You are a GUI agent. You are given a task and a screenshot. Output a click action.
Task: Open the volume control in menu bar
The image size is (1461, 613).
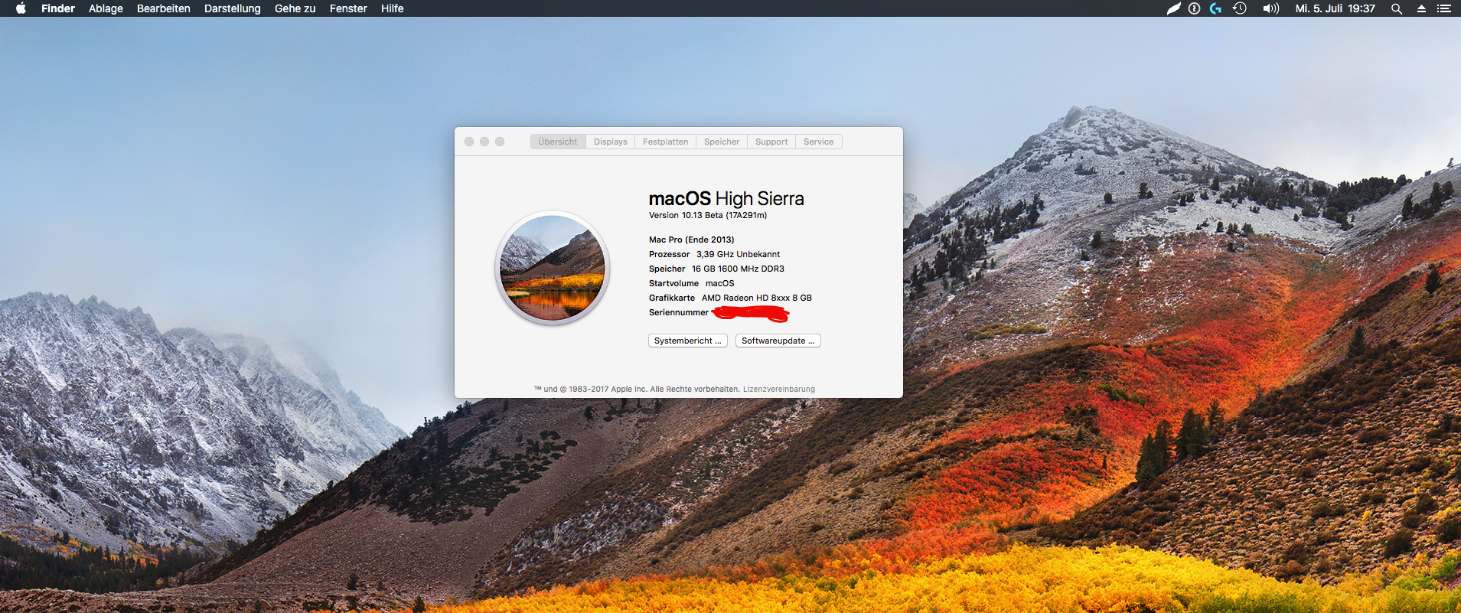pyautogui.click(x=1271, y=8)
